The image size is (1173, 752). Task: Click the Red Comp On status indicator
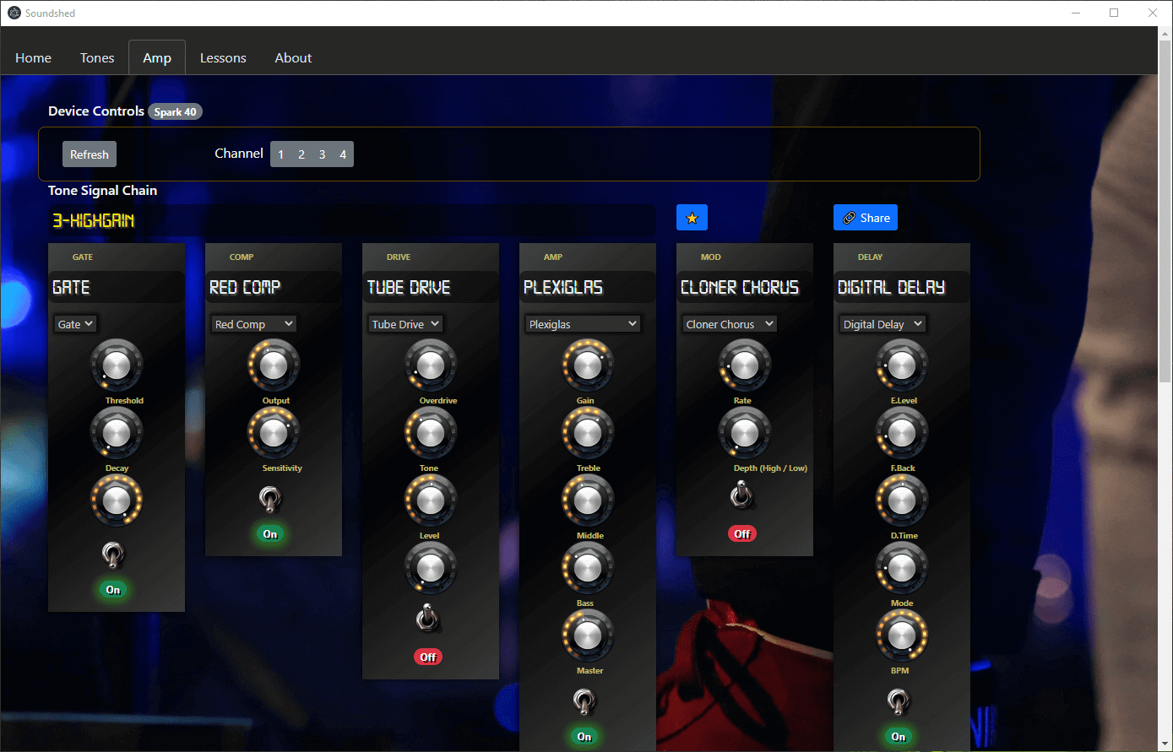270,534
